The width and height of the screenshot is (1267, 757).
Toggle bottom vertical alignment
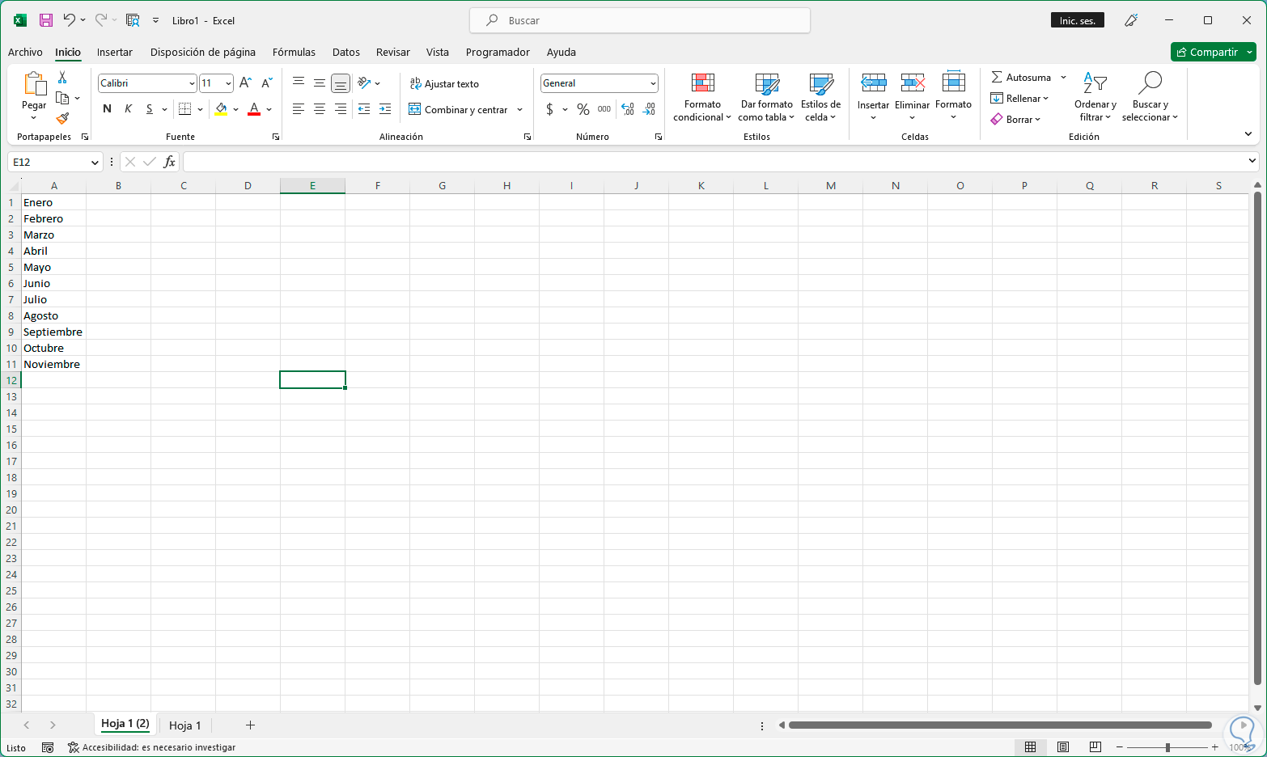coord(341,83)
